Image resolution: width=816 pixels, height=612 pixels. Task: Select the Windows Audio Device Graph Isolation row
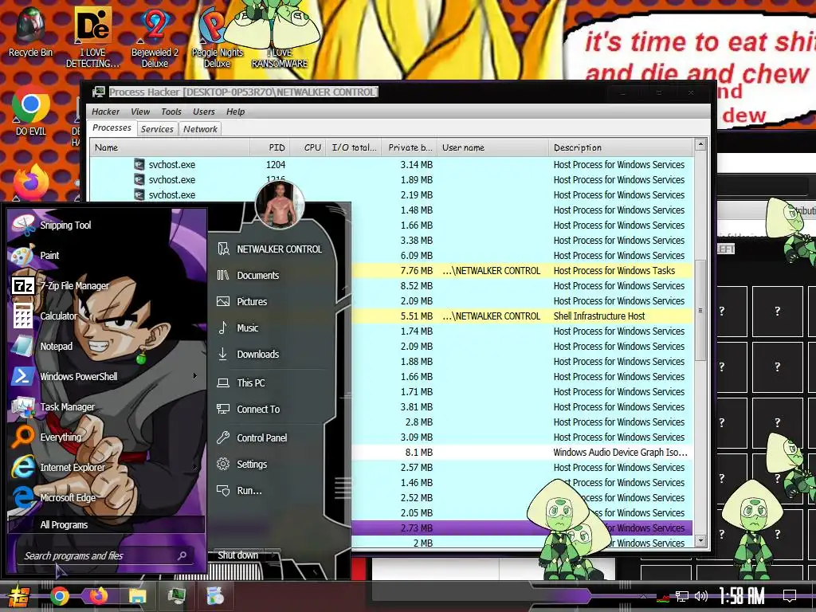coord(522,453)
